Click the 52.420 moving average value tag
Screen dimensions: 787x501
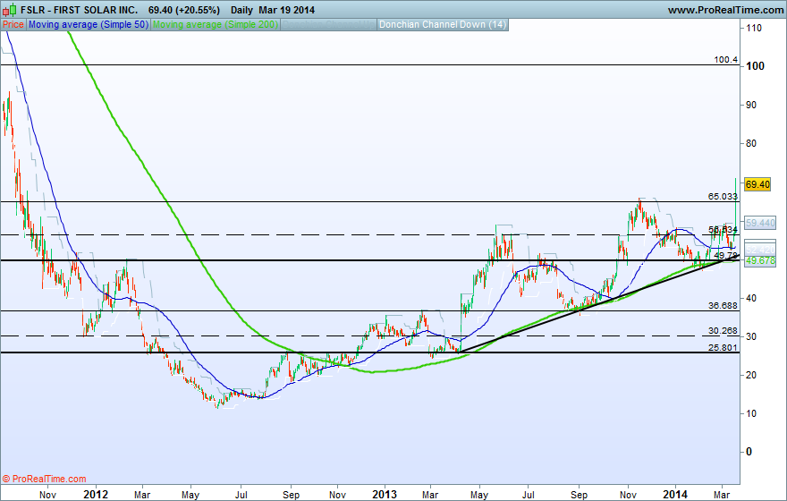click(760, 249)
